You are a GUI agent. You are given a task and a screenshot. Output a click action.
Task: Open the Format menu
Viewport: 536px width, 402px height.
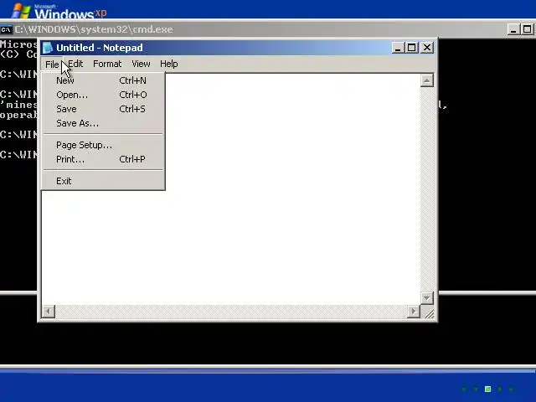click(x=107, y=64)
